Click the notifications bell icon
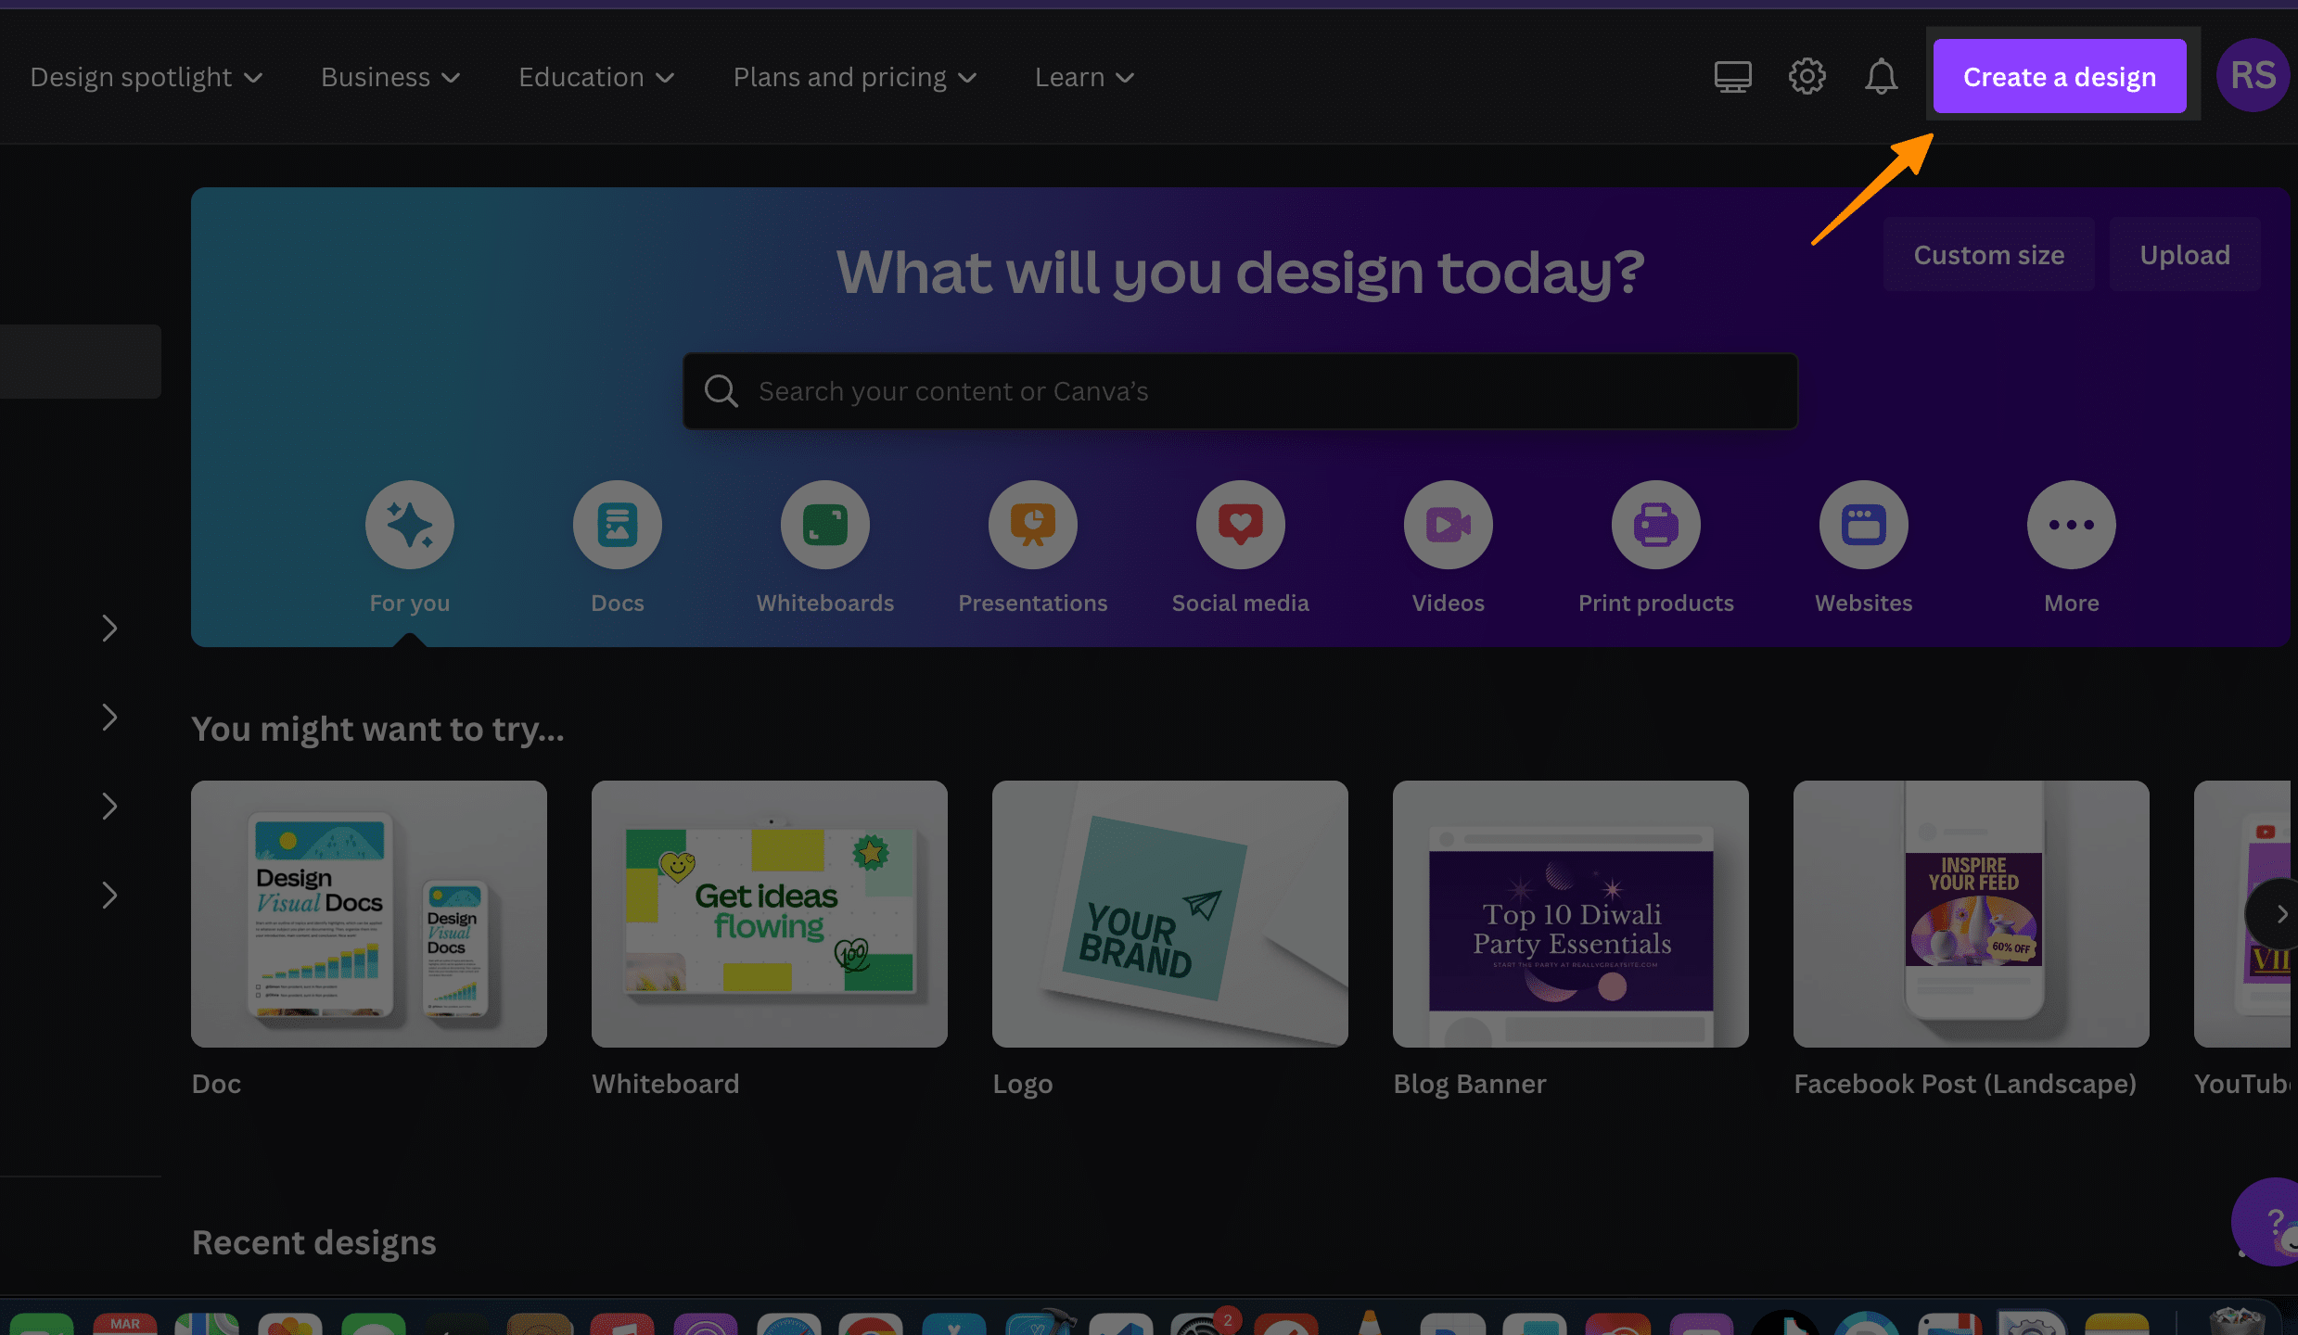 point(1880,75)
